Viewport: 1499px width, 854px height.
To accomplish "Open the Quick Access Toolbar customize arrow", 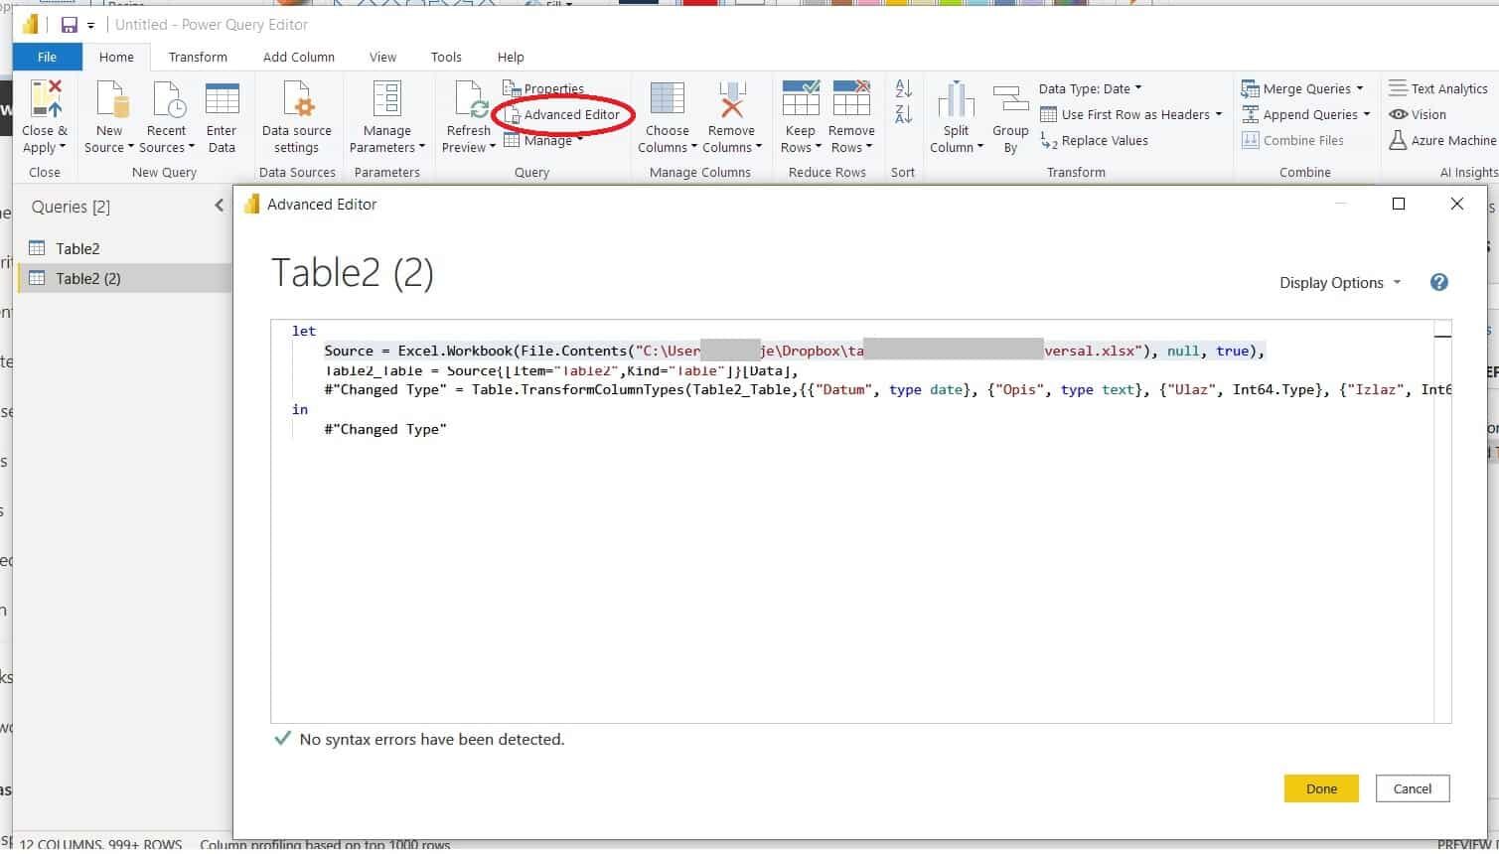I will click(x=91, y=25).
